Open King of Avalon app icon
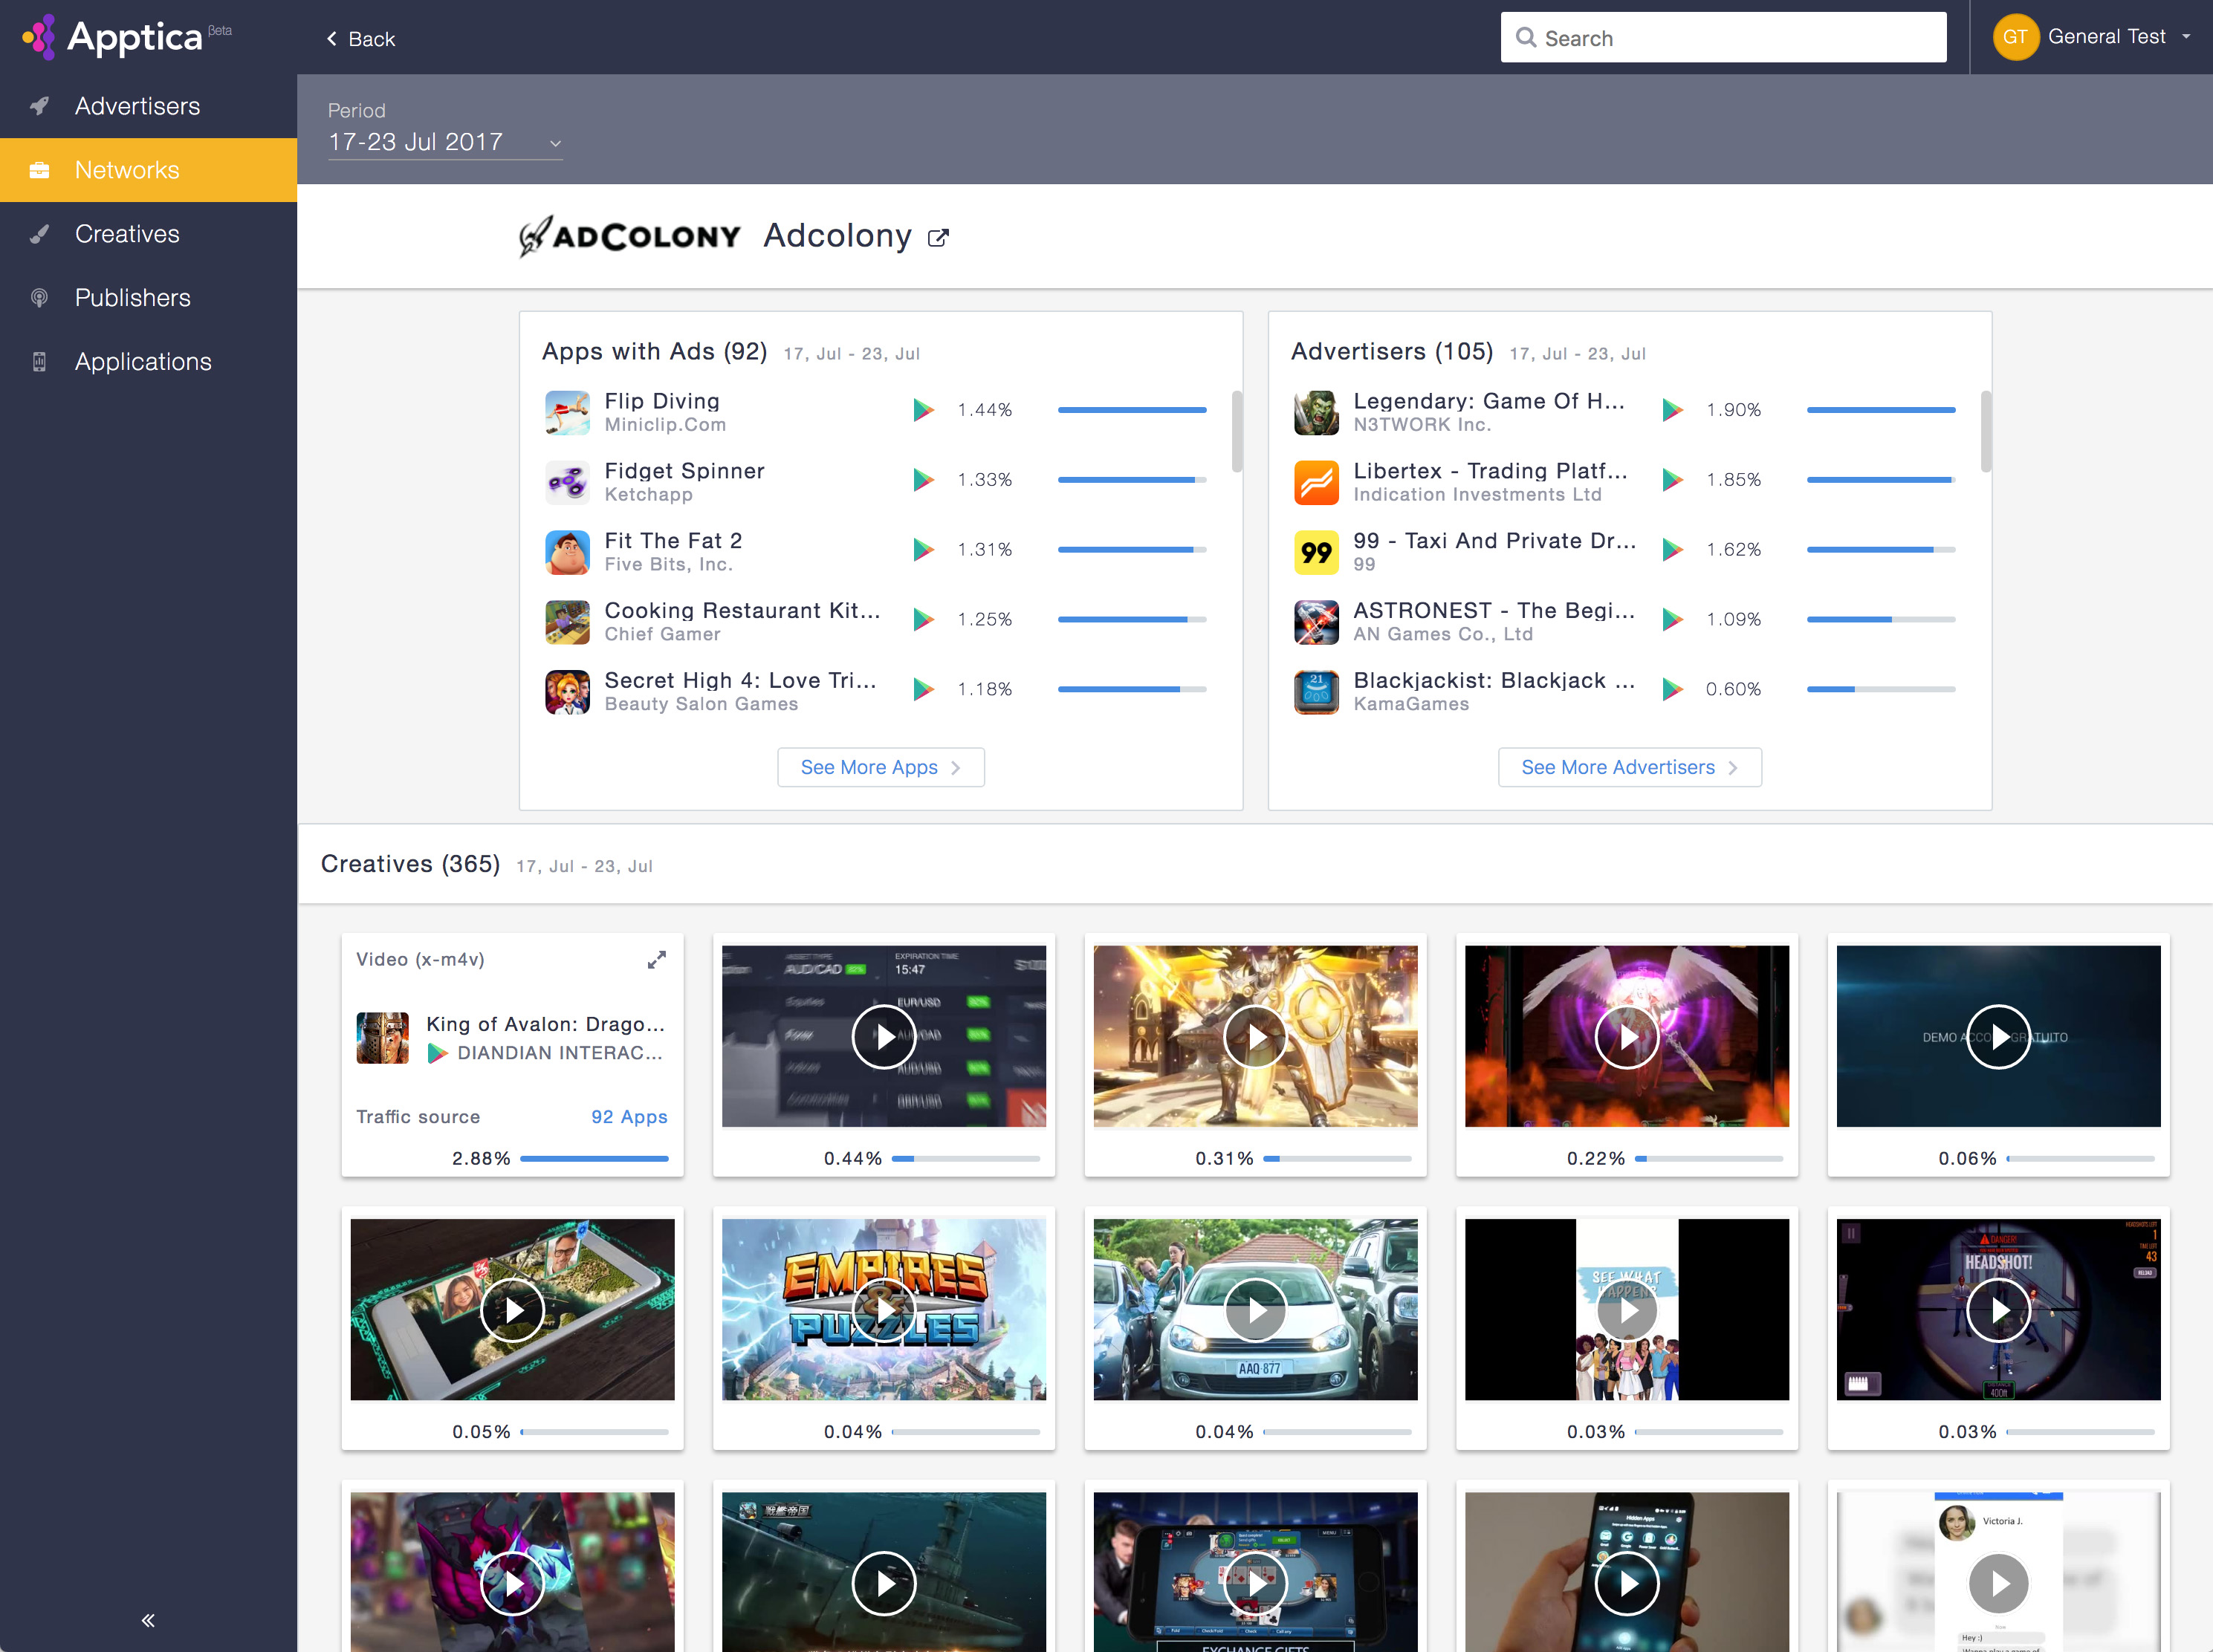The height and width of the screenshot is (1652, 2213). click(382, 1037)
